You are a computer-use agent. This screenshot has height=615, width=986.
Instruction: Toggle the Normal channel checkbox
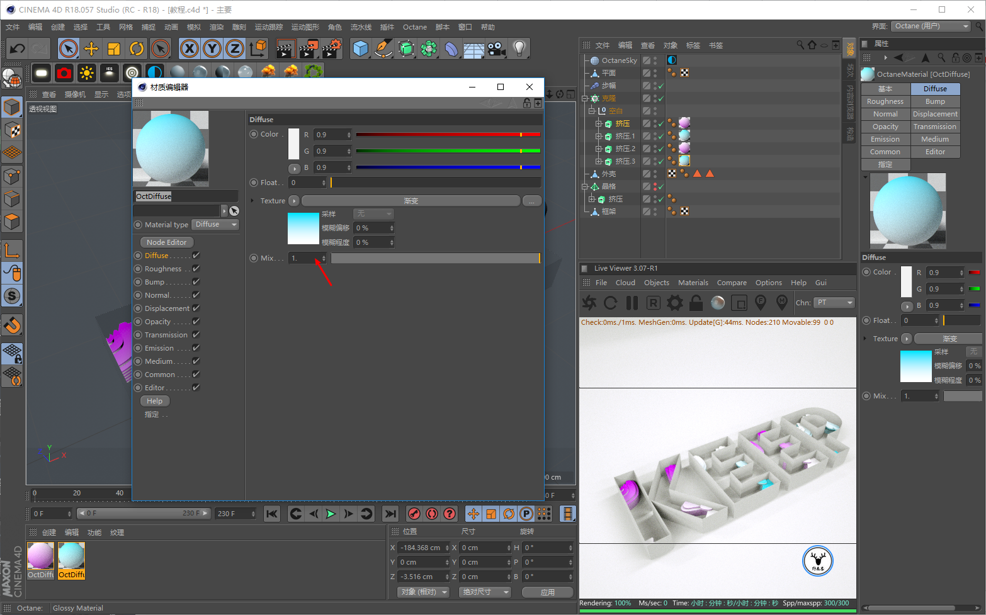tap(196, 295)
